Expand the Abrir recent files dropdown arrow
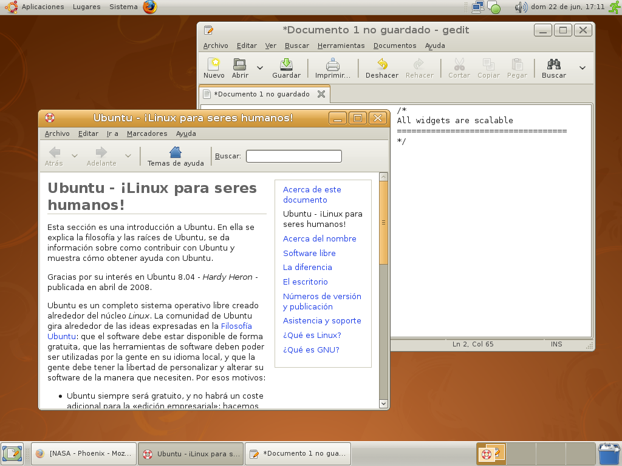Viewport: 622px width, 466px height. point(260,68)
